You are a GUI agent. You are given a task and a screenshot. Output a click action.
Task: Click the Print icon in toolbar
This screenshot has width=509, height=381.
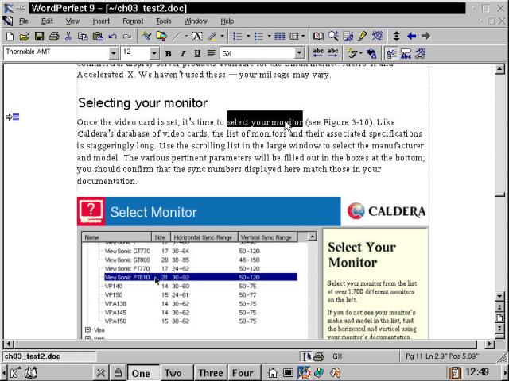[53, 37]
